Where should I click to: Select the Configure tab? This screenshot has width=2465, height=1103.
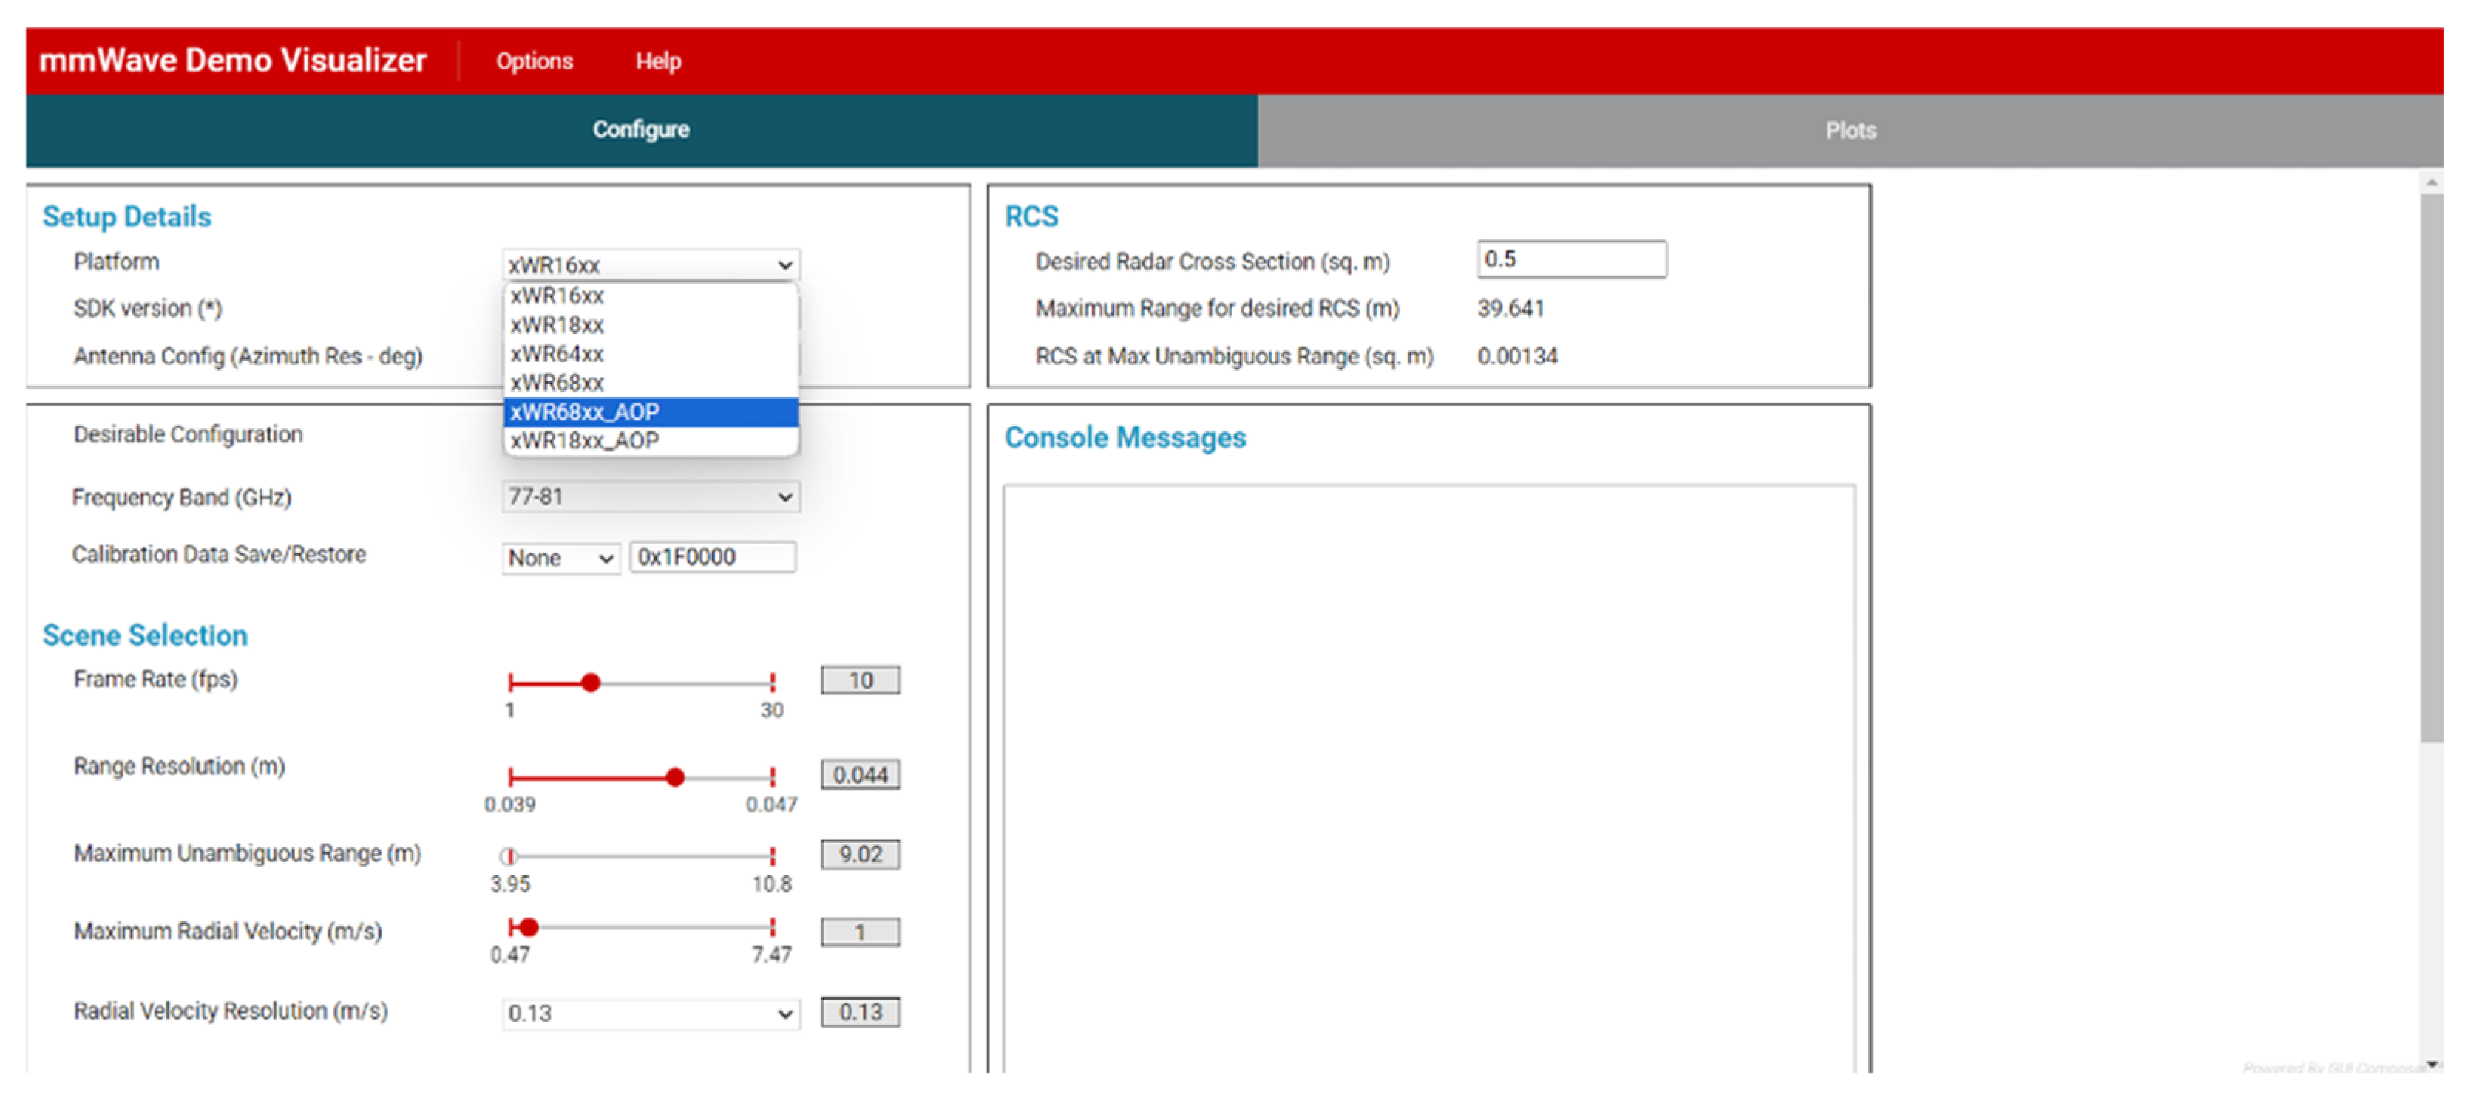(x=640, y=130)
